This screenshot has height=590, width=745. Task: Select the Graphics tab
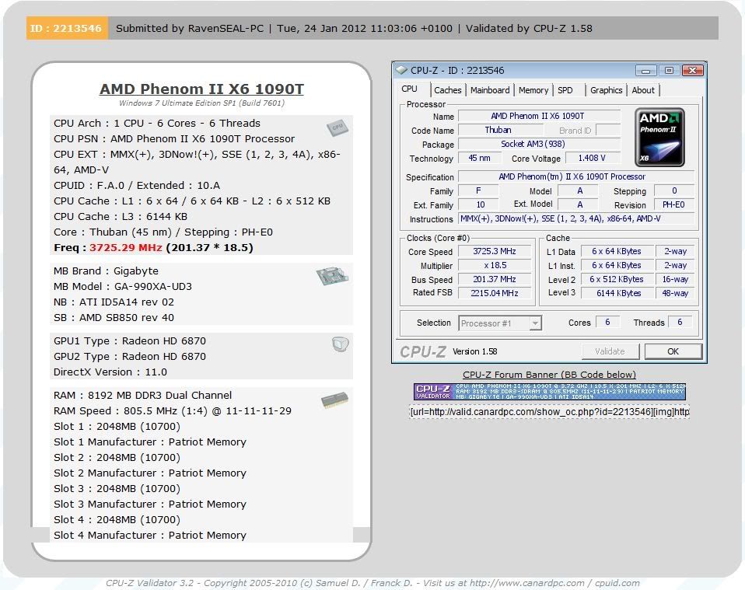click(x=607, y=90)
